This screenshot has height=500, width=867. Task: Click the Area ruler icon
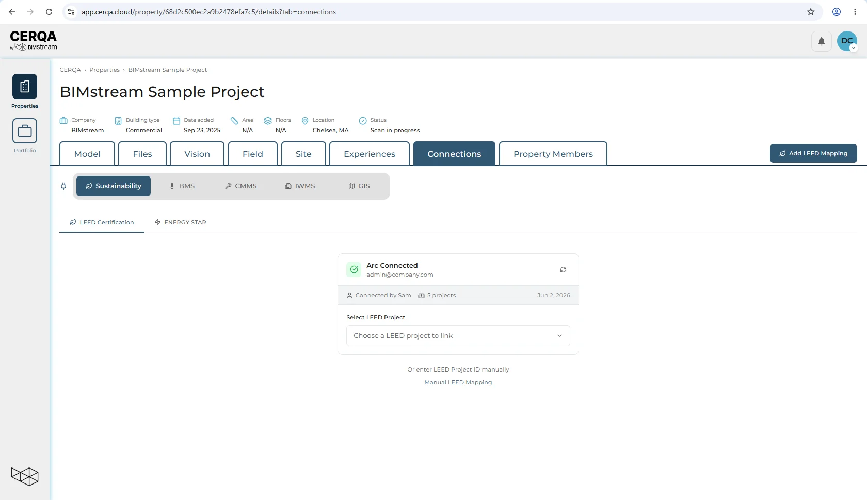(x=234, y=121)
